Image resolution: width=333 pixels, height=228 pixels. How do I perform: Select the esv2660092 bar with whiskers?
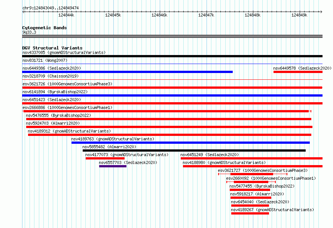pyautogui.click(x=251, y=182)
